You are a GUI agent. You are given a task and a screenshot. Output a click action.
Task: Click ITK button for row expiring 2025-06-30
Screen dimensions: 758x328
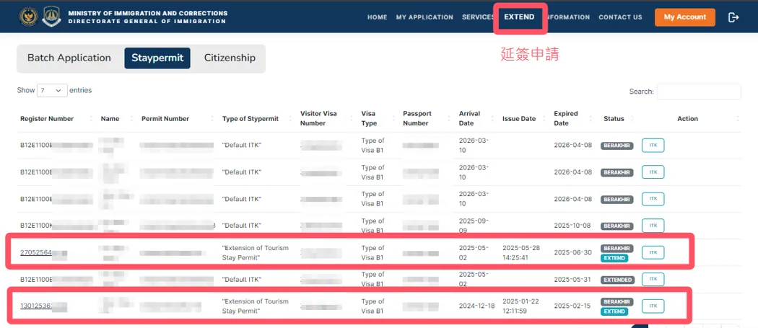click(653, 252)
